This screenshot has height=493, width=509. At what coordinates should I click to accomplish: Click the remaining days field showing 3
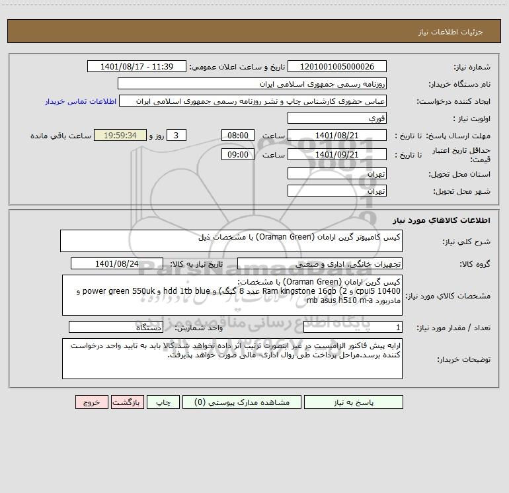176,135
